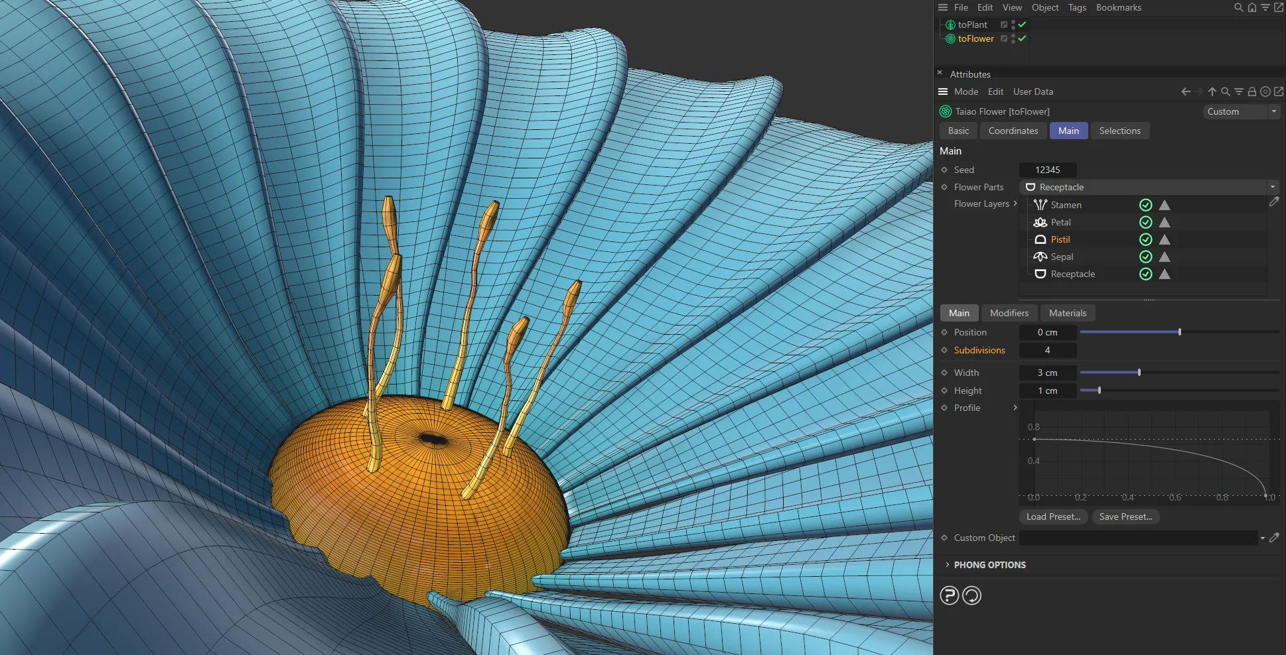Click the Load Preset button
The width and height of the screenshot is (1286, 655).
point(1052,516)
